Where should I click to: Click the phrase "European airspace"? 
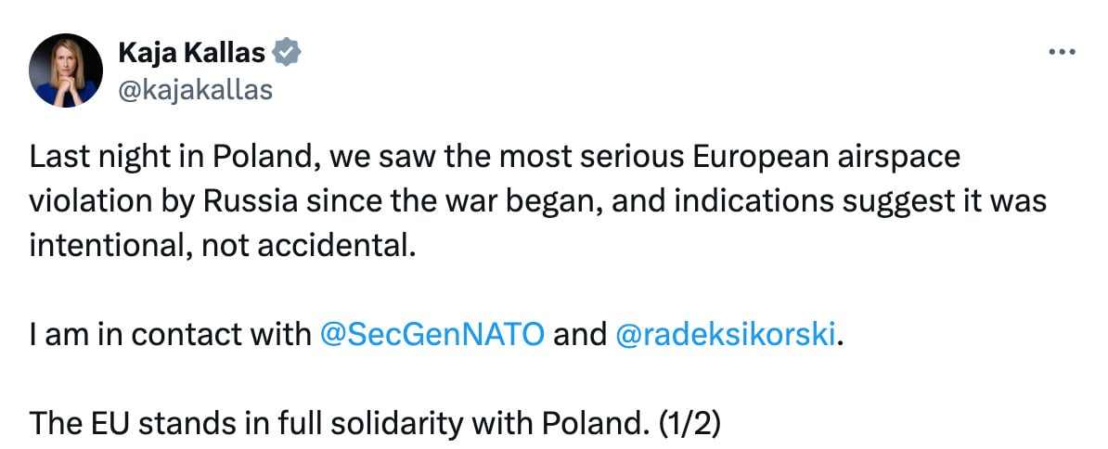pyautogui.click(x=825, y=157)
